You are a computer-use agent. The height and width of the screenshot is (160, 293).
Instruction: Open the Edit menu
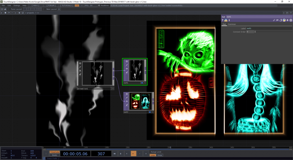[x=9, y=5]
